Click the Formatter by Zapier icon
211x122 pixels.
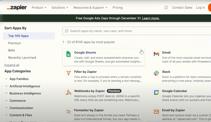[x=68, y=112]
